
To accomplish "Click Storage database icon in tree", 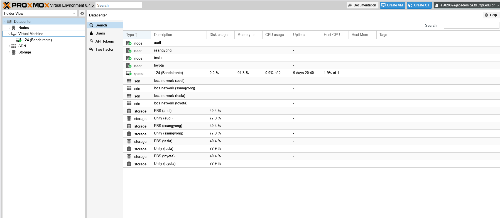I will [14, 52].
